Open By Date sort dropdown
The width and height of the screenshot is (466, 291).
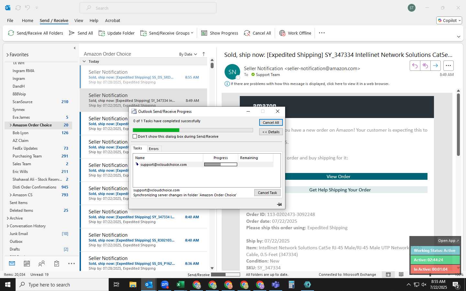188,54
